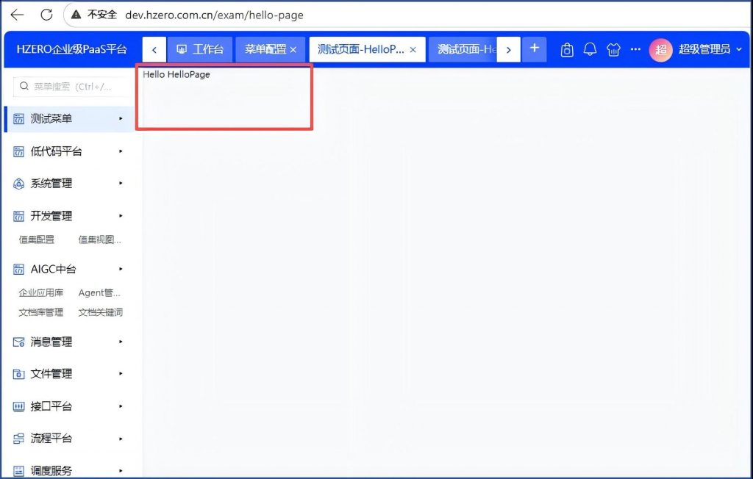Switch to the 工作台 tab
753x479 pixels.
(200, 49)
